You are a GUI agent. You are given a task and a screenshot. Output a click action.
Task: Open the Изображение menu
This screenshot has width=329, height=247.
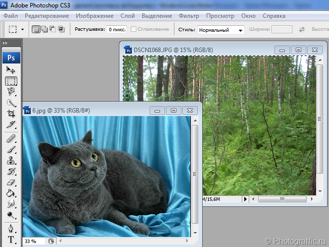(x=95, y=16)
